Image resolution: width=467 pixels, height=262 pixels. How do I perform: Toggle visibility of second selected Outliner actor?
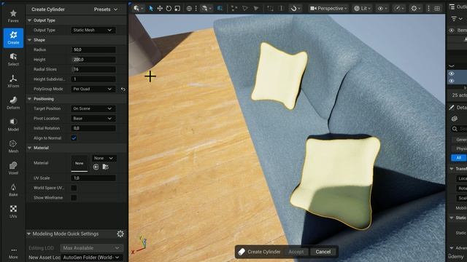(x=452, y=81)
